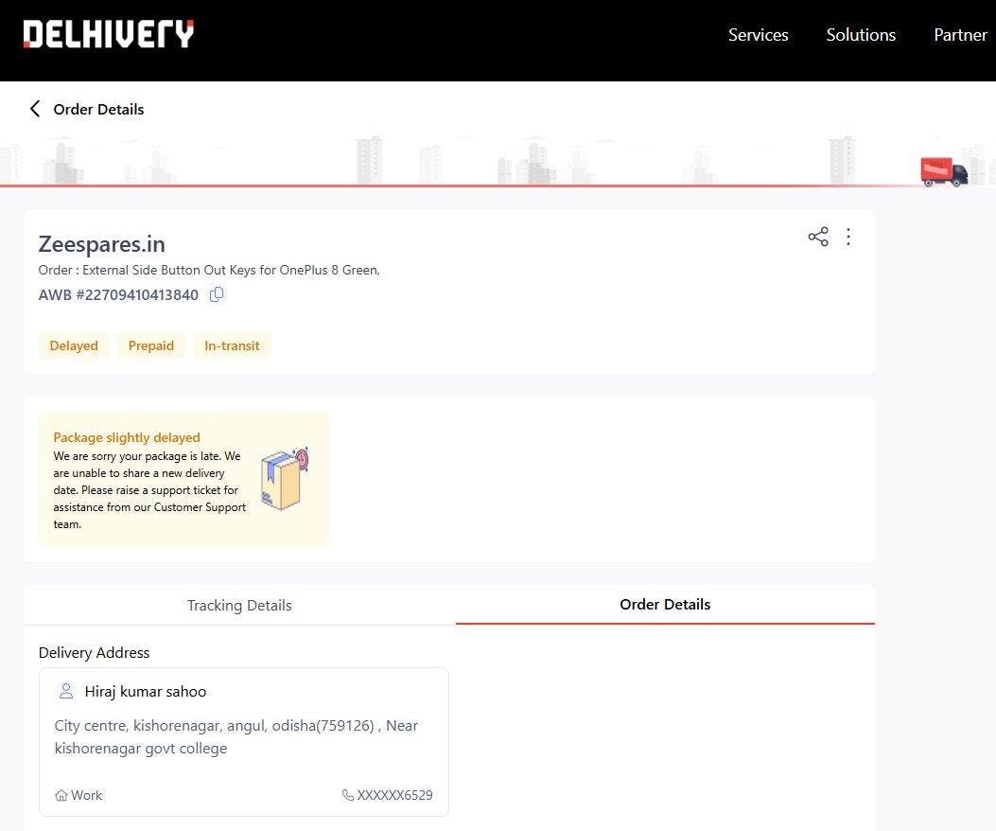The width and height of the screenshot is (996, 831).
Task: Click the Prepaid status tag
Action: click(151, 345)
